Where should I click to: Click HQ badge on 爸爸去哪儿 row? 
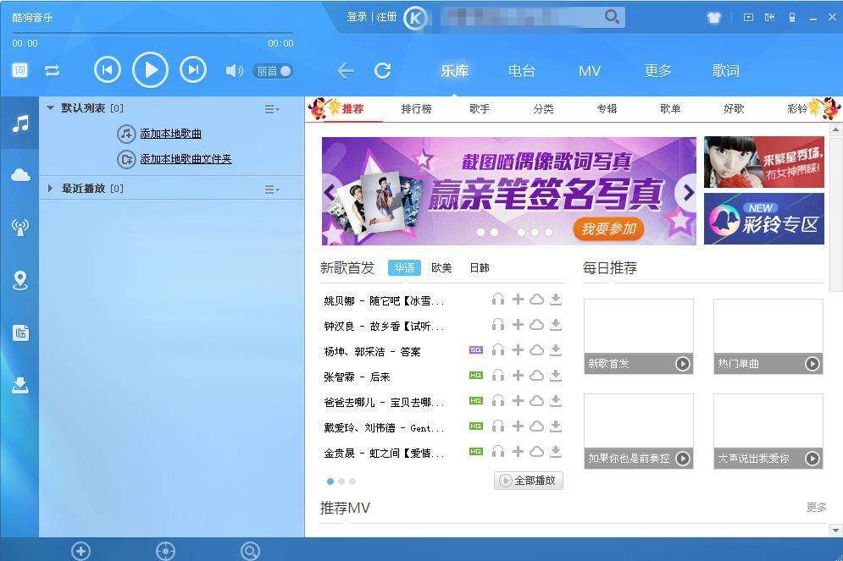click(x=476, y=400)
